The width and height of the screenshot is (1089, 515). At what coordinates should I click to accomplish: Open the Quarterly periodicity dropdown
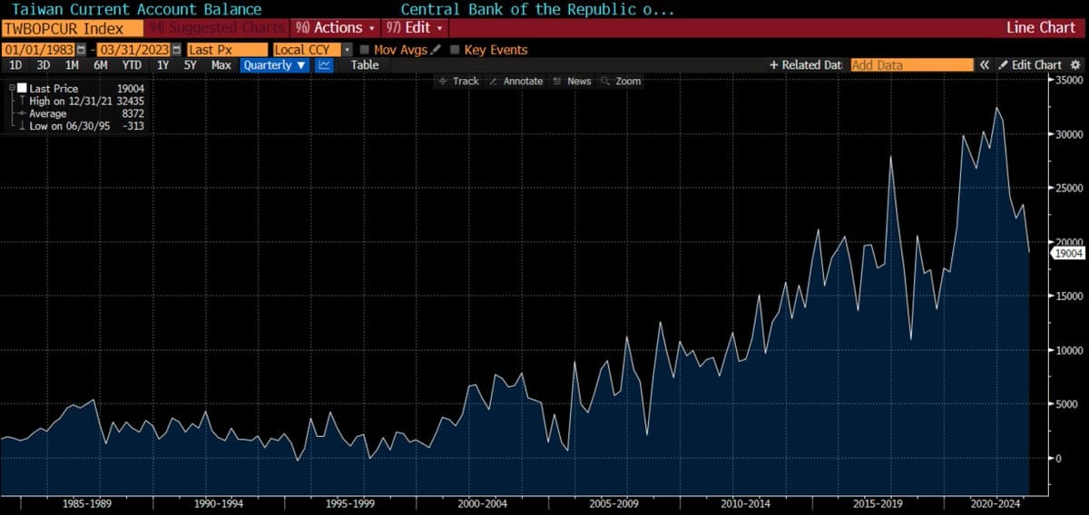[x=275, y=65]
